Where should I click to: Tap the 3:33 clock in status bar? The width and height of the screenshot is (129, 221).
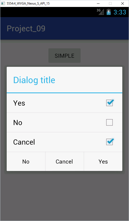(x=120, y=12)
